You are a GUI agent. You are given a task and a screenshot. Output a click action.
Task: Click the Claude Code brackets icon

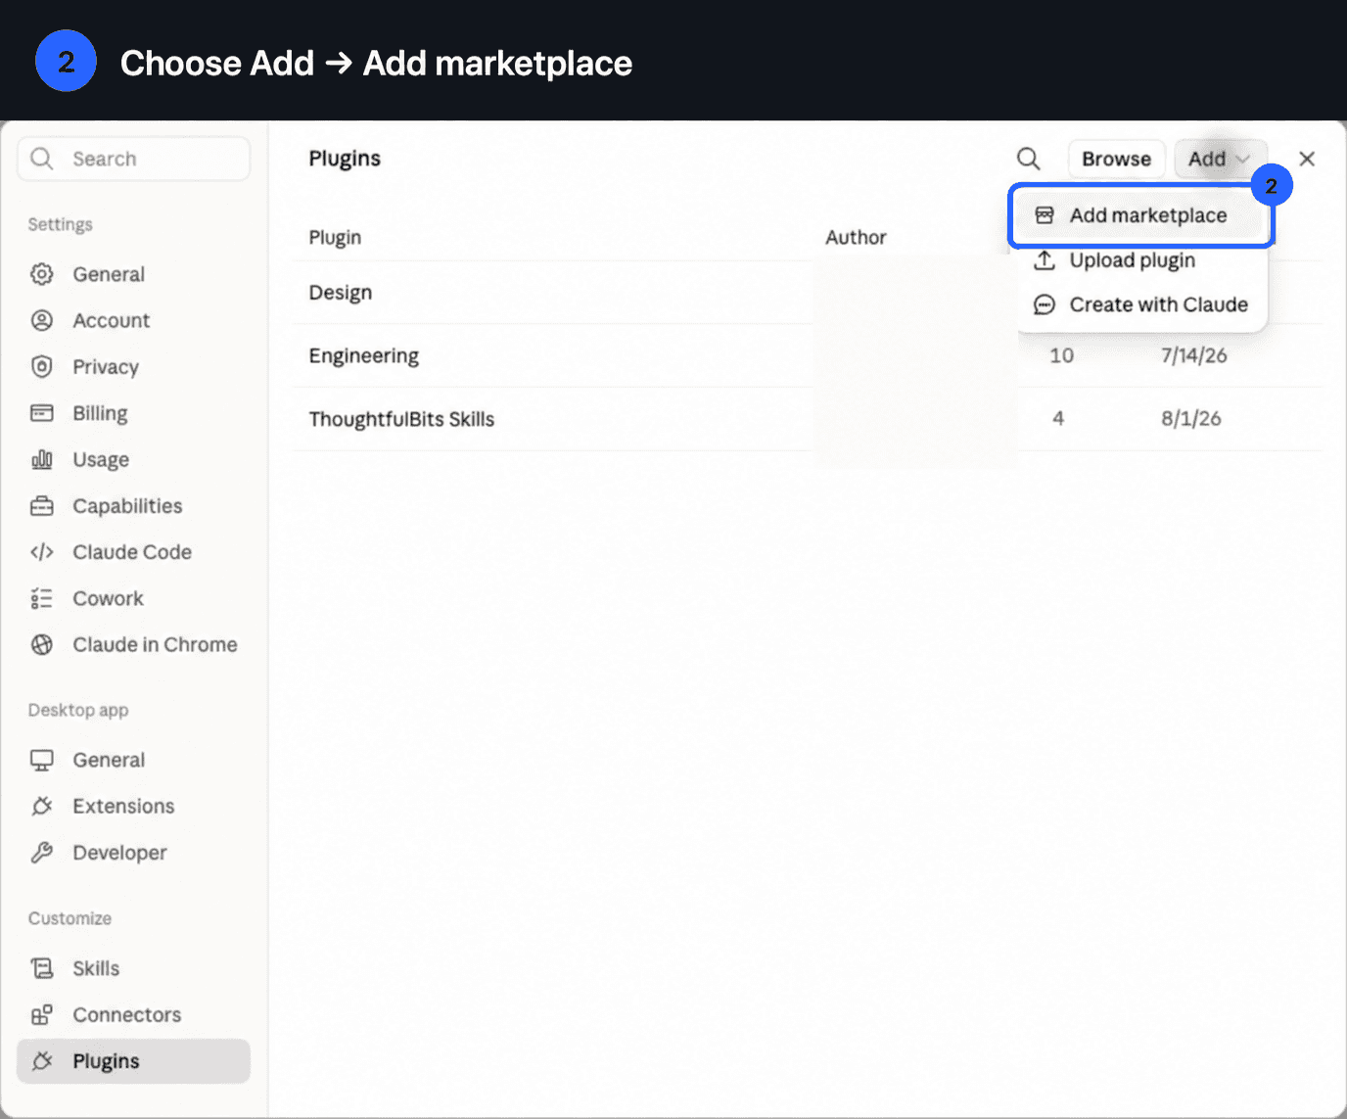point(41,552)
